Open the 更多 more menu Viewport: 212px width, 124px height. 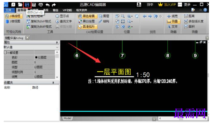pyautogui.click(x=187, y=5)
